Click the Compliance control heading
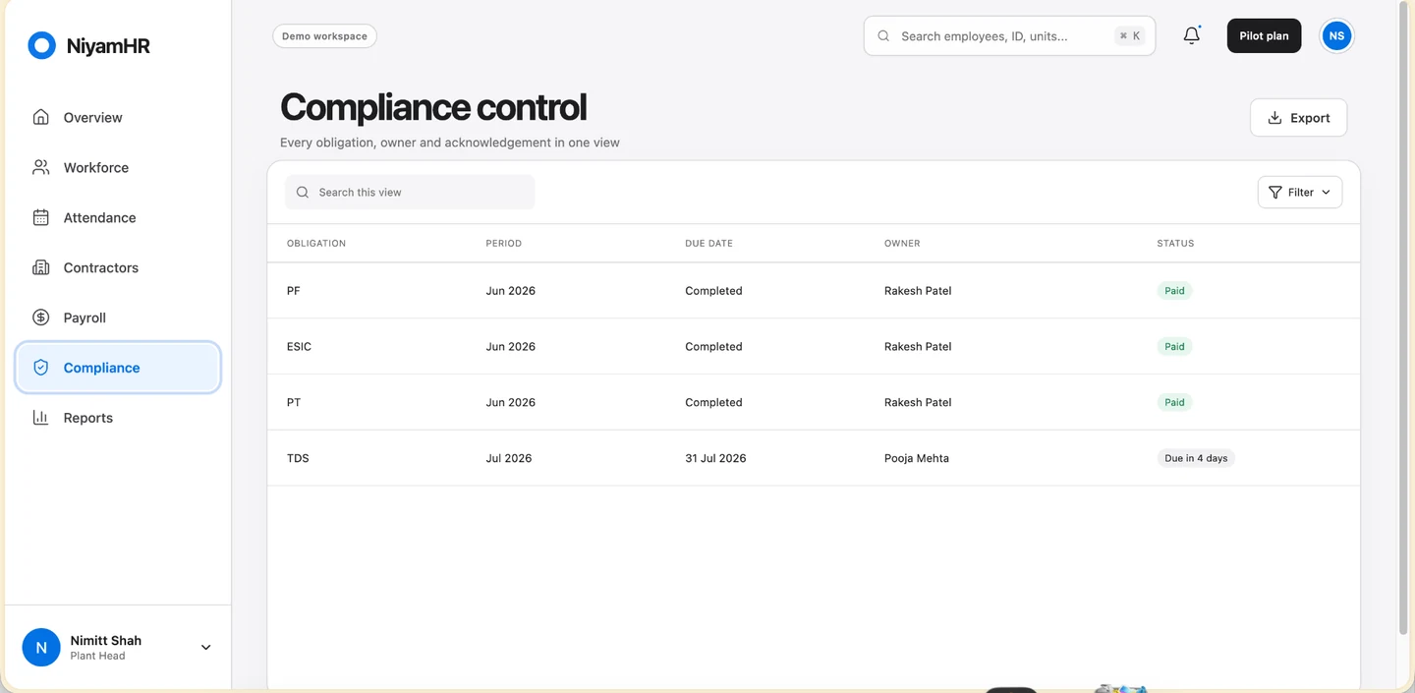The height and width of the screenshot is (693, 1415). click(x=433, y=107)
